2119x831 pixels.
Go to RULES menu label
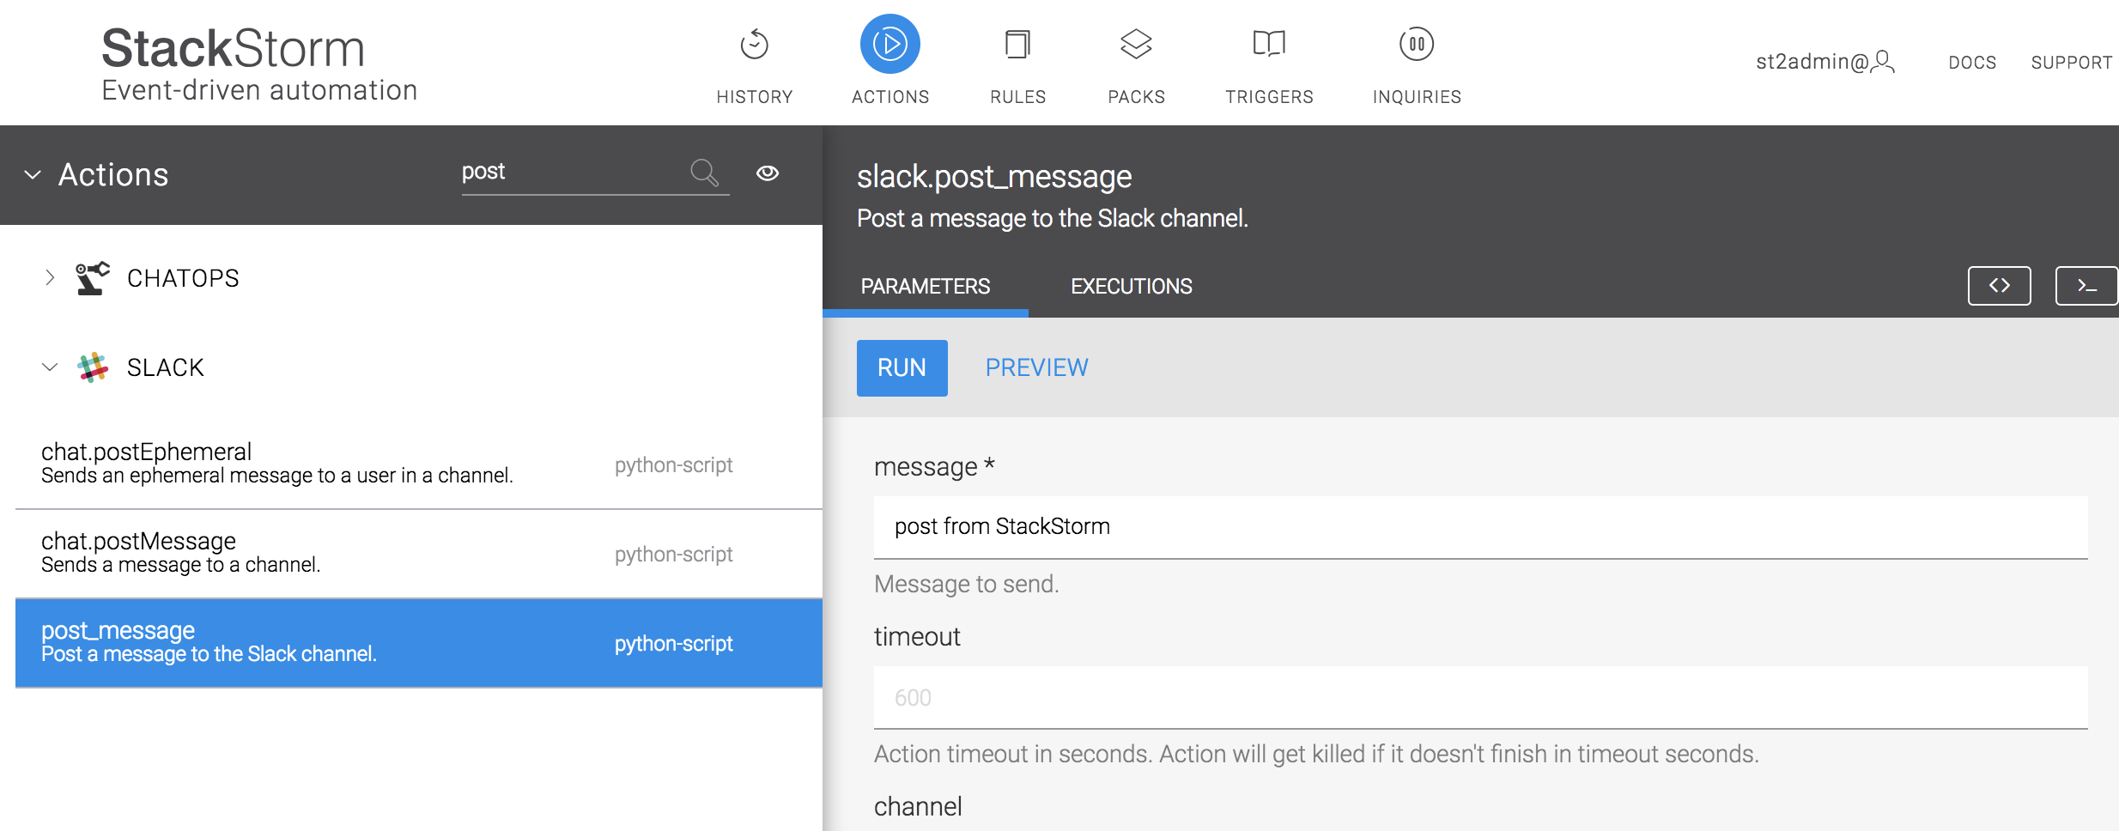tap(1018, 97)
